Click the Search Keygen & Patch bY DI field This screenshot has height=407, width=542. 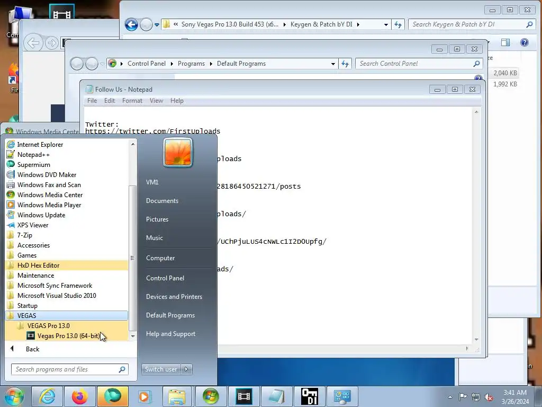[x=472, y=24]
